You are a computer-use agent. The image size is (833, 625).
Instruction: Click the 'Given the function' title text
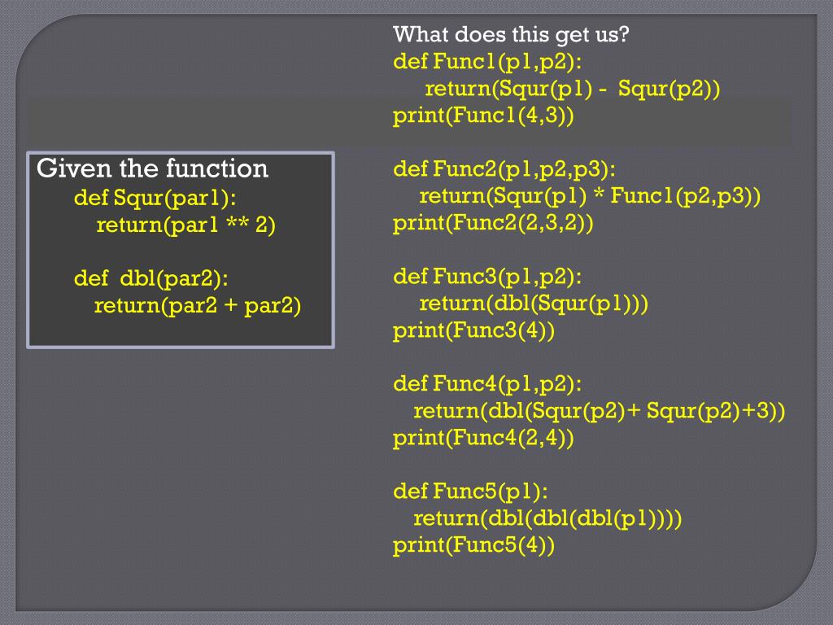click(152, 168)
